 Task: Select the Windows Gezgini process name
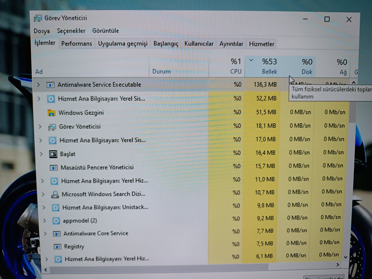(x=81, y=113)
